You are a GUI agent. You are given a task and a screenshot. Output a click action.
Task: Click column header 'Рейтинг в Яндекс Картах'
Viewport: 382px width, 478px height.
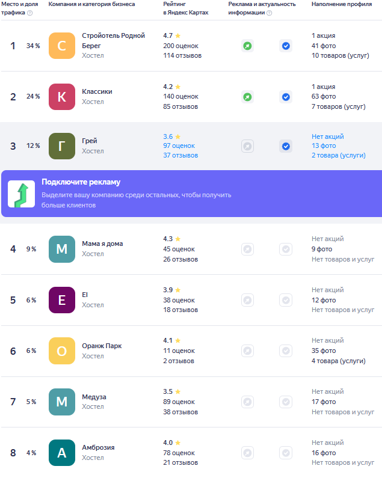[186, 8]
